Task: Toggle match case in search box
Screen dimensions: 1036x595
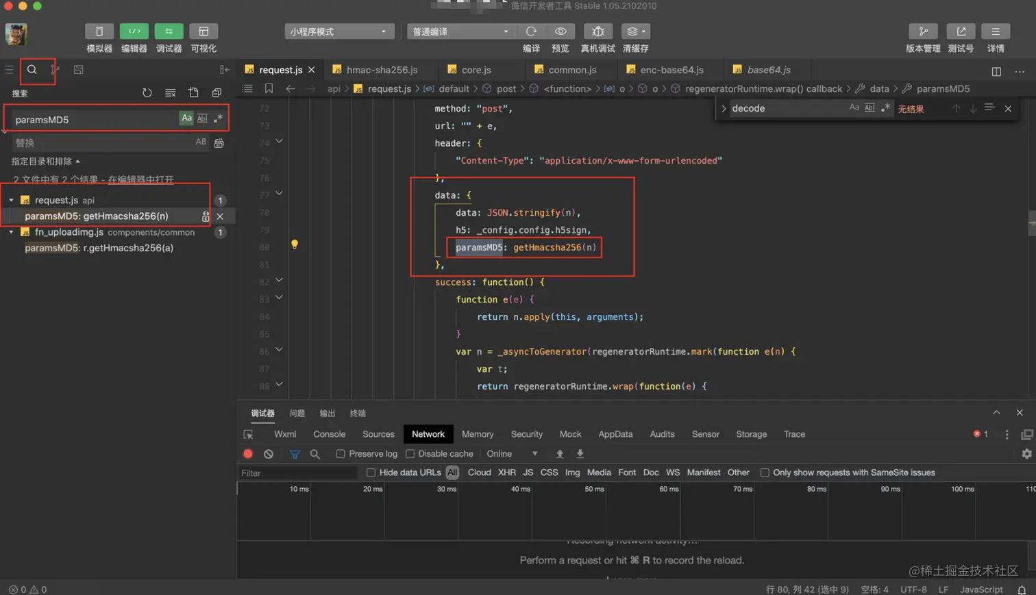Action: 186,118
